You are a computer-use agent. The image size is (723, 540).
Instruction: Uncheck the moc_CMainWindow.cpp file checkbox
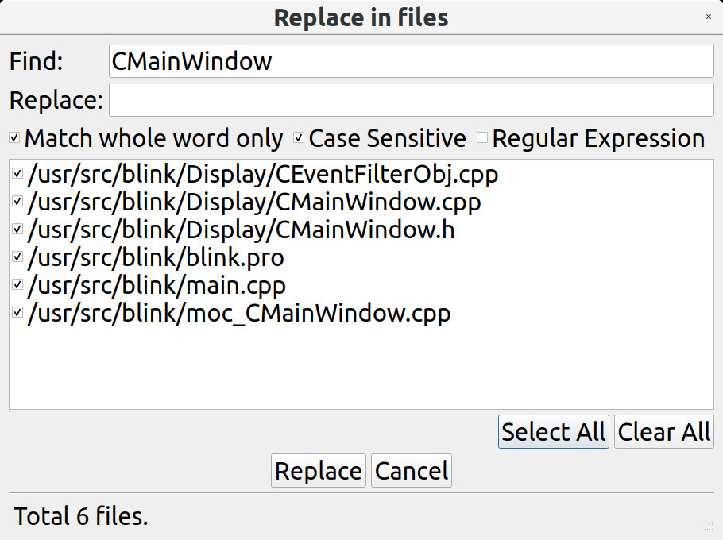pyautogui.click(x=17, y=313)
